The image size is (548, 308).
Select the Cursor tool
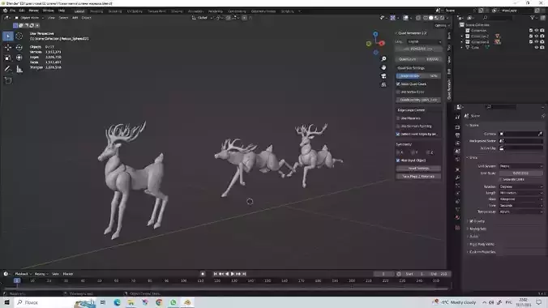click(x=19, y=36)
